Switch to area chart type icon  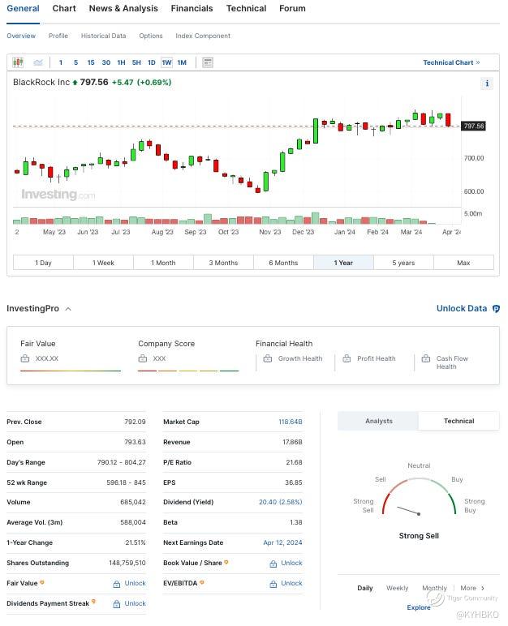(x=38, y=62)
